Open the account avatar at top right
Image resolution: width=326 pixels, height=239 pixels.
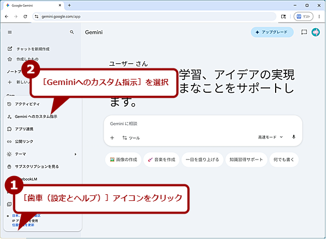point(315,32)
